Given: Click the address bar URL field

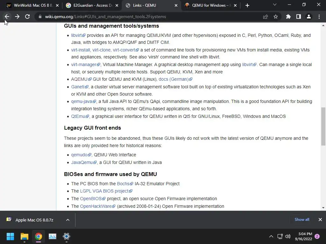Looking at the screenshot, I should pyautogui.click(x=150, y=17).
